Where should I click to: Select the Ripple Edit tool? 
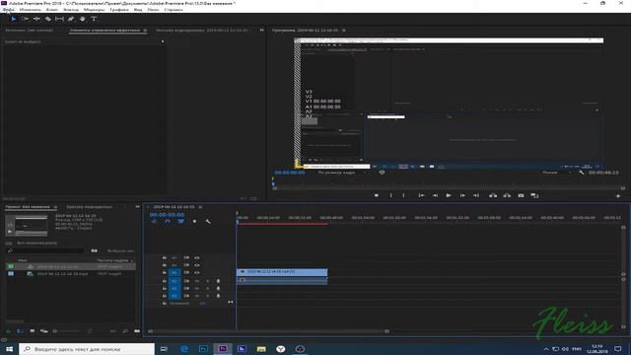(36, 19)
